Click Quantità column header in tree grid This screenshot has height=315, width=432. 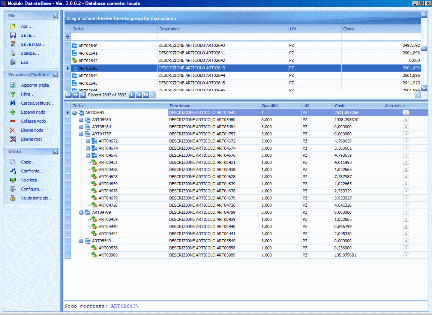point(281,106)
